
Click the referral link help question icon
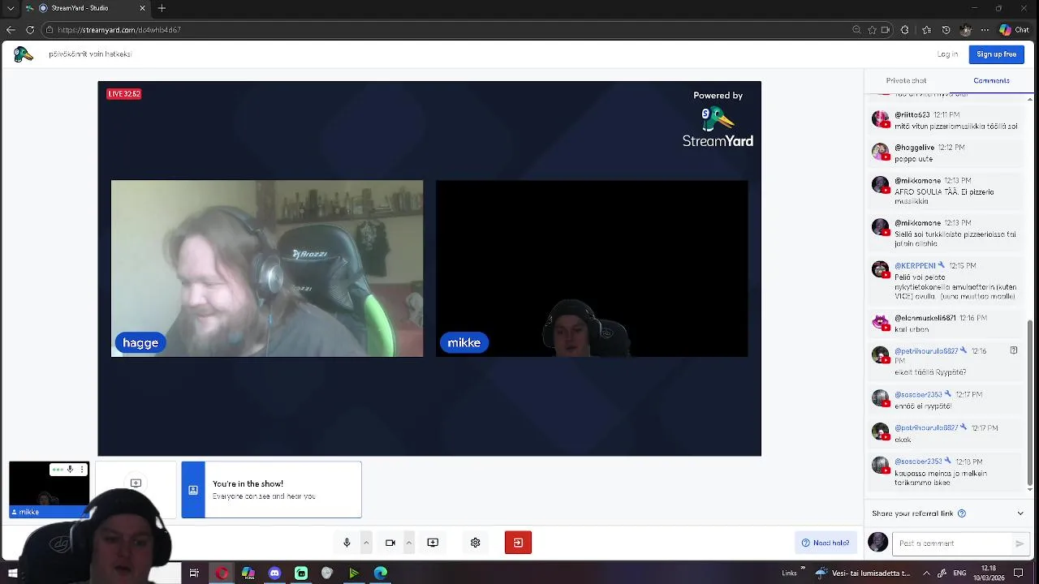click(962, 513)
